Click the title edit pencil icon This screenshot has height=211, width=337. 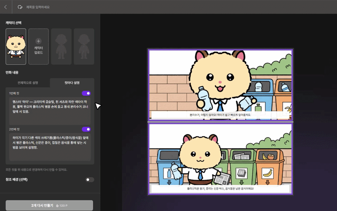(20, 7)
